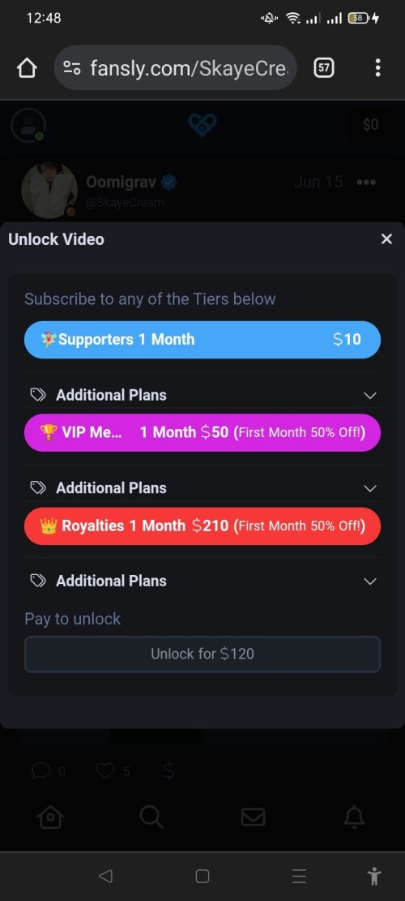Tap the Android home square button
The image size is (405, 901).
pos(202,876)
